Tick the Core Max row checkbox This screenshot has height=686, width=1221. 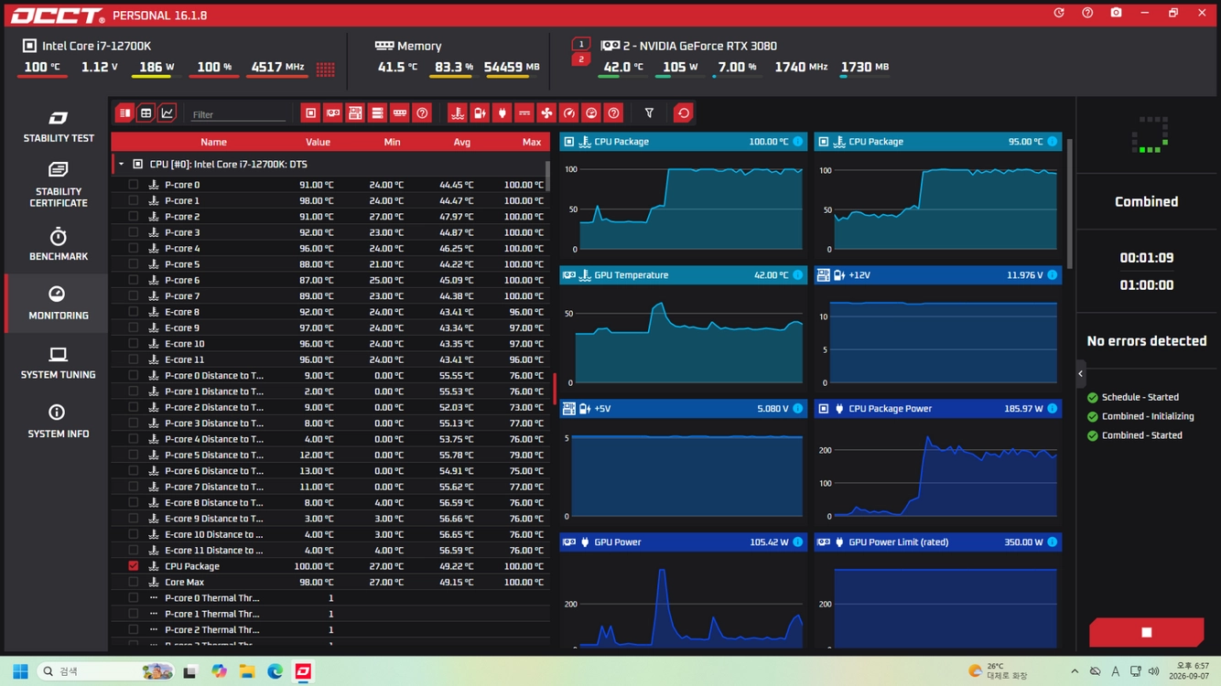(x=134, y=582)
